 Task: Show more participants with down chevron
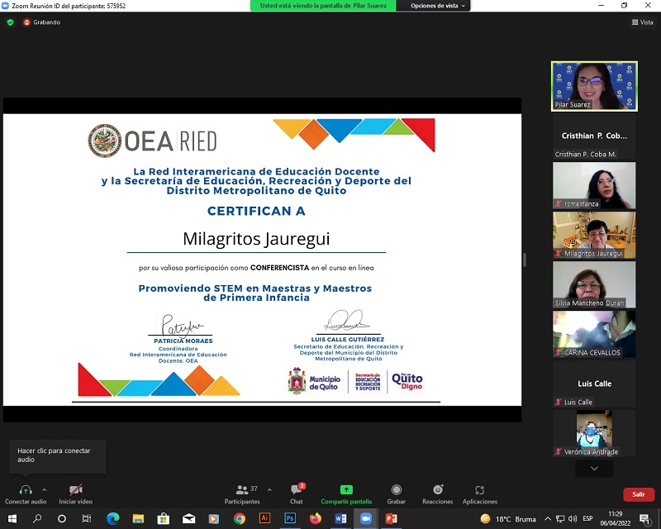tap(594, 469)
